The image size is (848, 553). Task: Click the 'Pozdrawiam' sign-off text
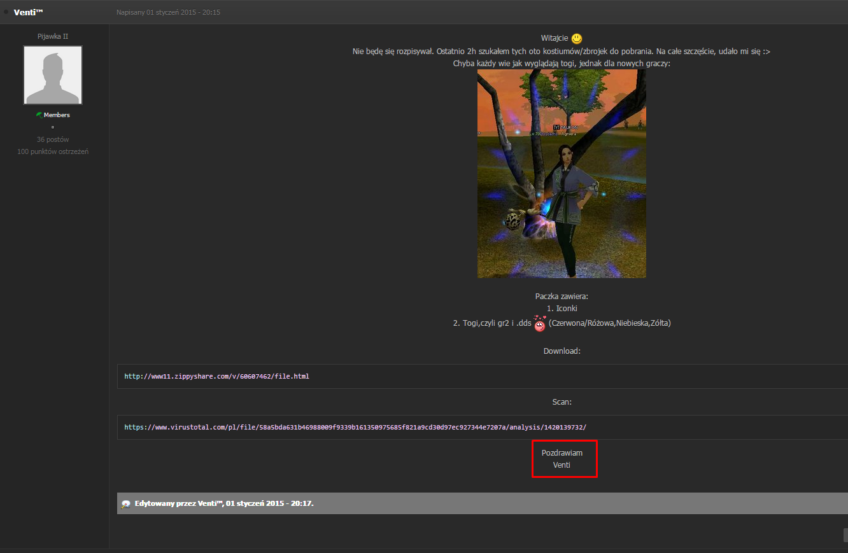coord(562,453)
